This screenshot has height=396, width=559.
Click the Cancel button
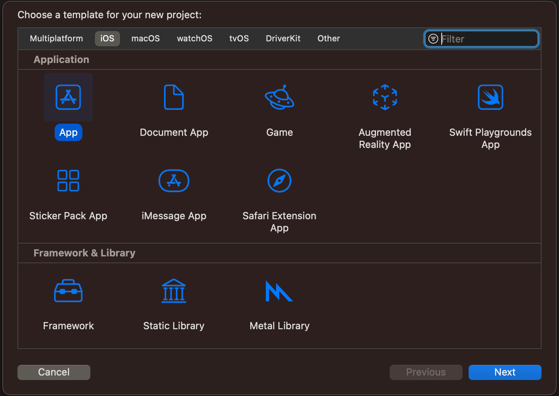coord(54,372)
